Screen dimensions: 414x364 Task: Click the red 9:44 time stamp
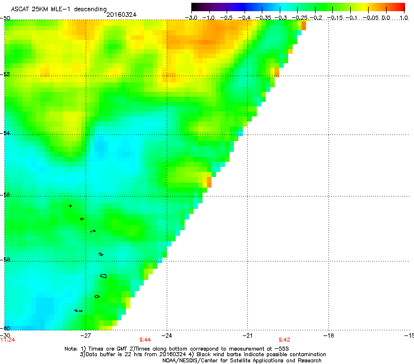145,340
